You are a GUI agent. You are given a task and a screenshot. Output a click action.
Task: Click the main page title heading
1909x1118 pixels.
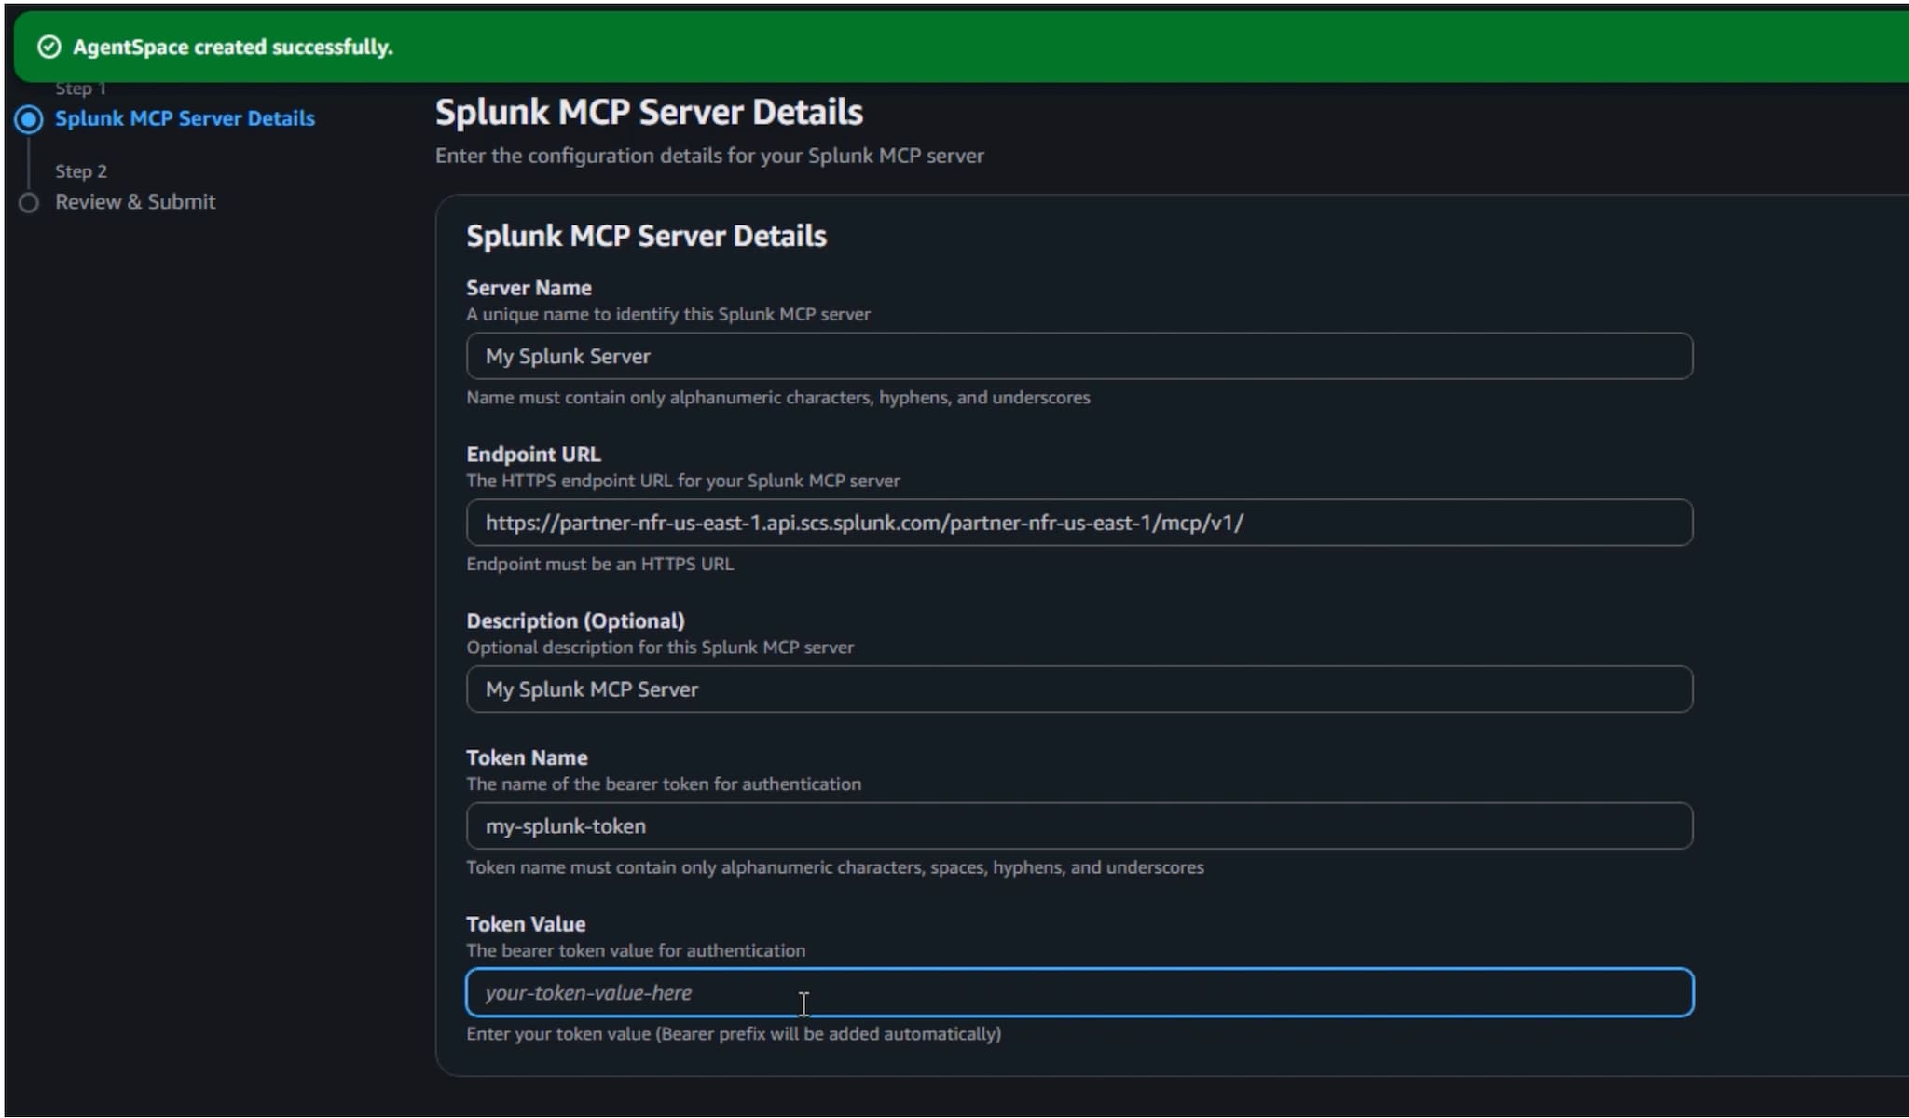click(649, 112)
